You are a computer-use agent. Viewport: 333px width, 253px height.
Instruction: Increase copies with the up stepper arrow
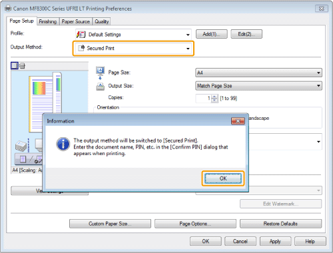click(214, 97)
